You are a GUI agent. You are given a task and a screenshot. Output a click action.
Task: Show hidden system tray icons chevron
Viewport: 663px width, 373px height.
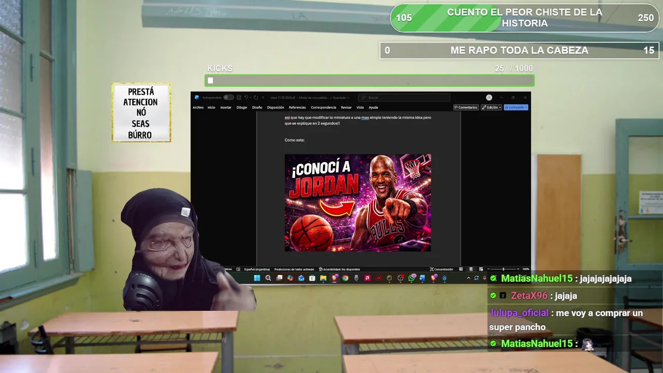468,278
